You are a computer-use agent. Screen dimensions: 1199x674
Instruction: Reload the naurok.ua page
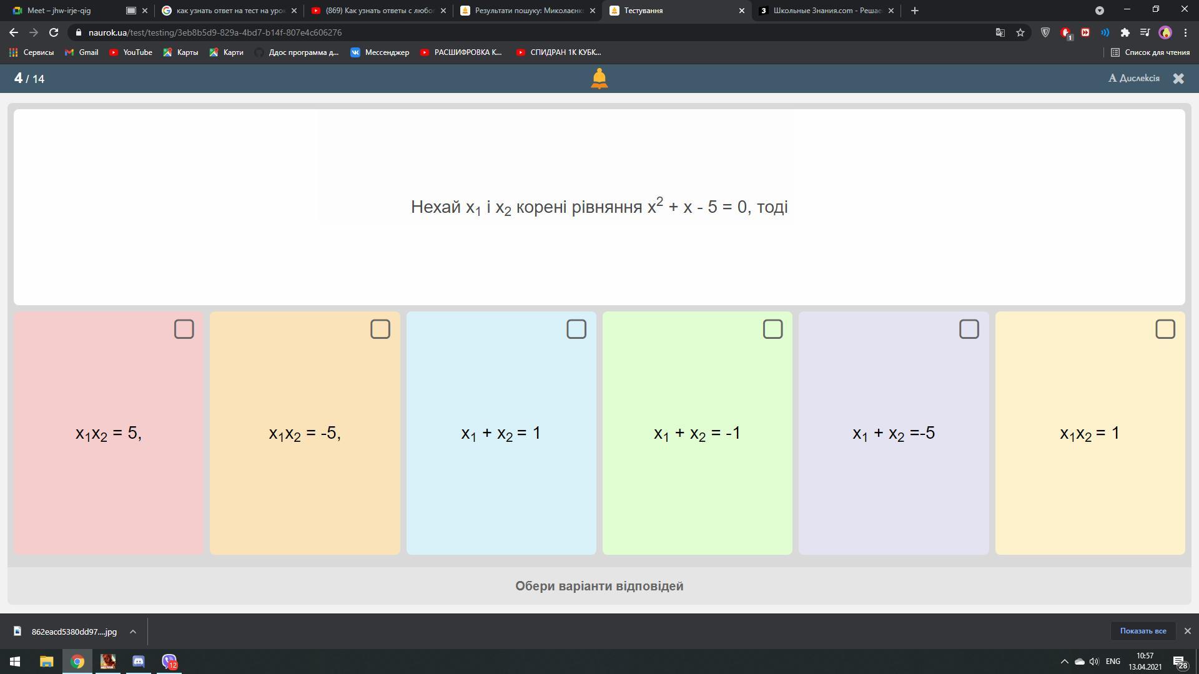click(x=54, y=32)
